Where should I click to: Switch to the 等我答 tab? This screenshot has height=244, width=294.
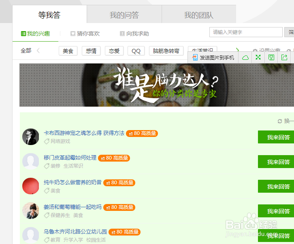coord(49,15)
